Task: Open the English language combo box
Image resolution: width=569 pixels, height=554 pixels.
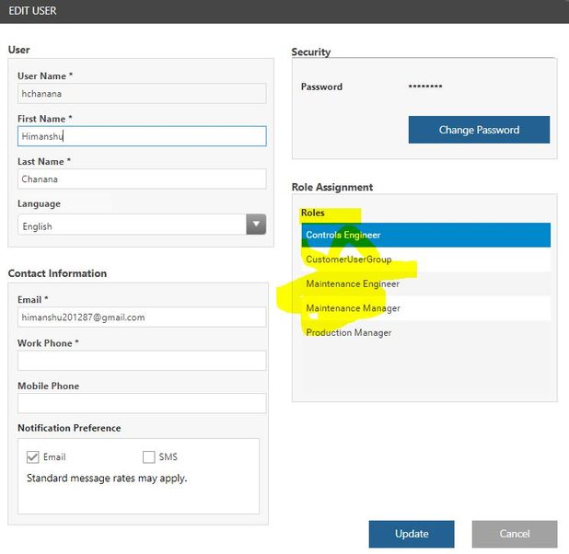Action: [x=132, y=225]
